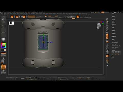This screenshot has width=123, height=92.
Task: Toggle Local Symmetry icon below Floor
Action: point(107,40)
